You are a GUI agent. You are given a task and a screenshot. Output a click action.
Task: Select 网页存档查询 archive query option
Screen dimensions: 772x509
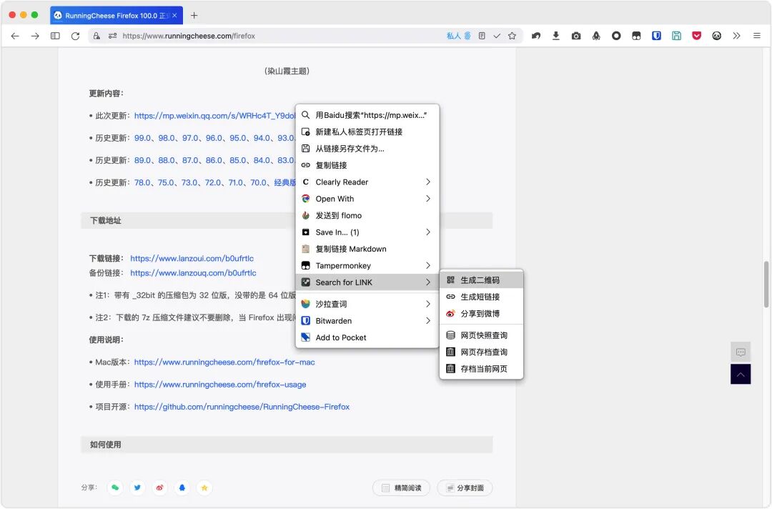[x=481, y=352]
